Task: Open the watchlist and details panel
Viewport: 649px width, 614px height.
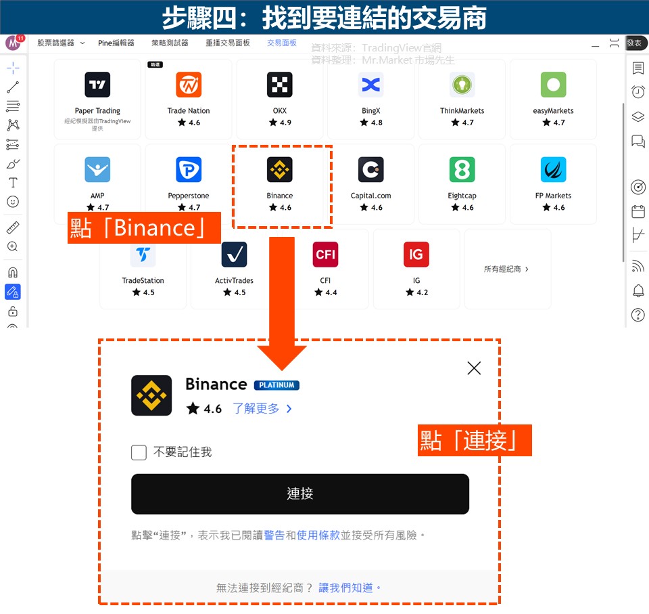Action: pos(638,68)
